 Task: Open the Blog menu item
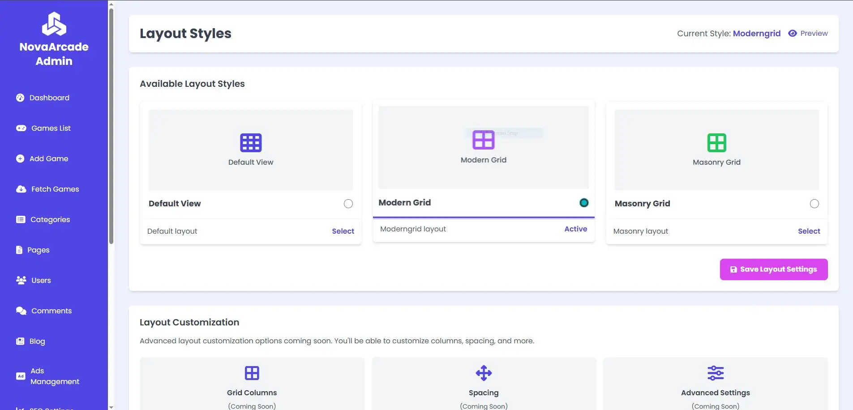coord(37,341)
